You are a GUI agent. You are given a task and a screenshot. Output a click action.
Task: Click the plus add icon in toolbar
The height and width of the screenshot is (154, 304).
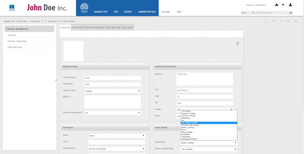tap(281, 21)
